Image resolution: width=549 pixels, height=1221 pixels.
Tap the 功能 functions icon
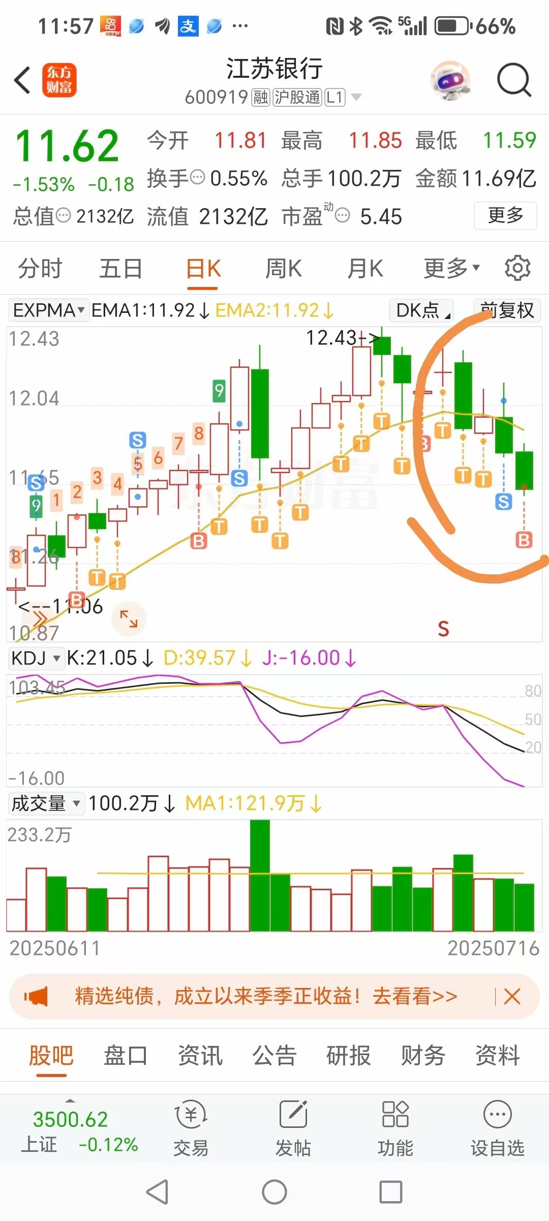pos(395,1114)
